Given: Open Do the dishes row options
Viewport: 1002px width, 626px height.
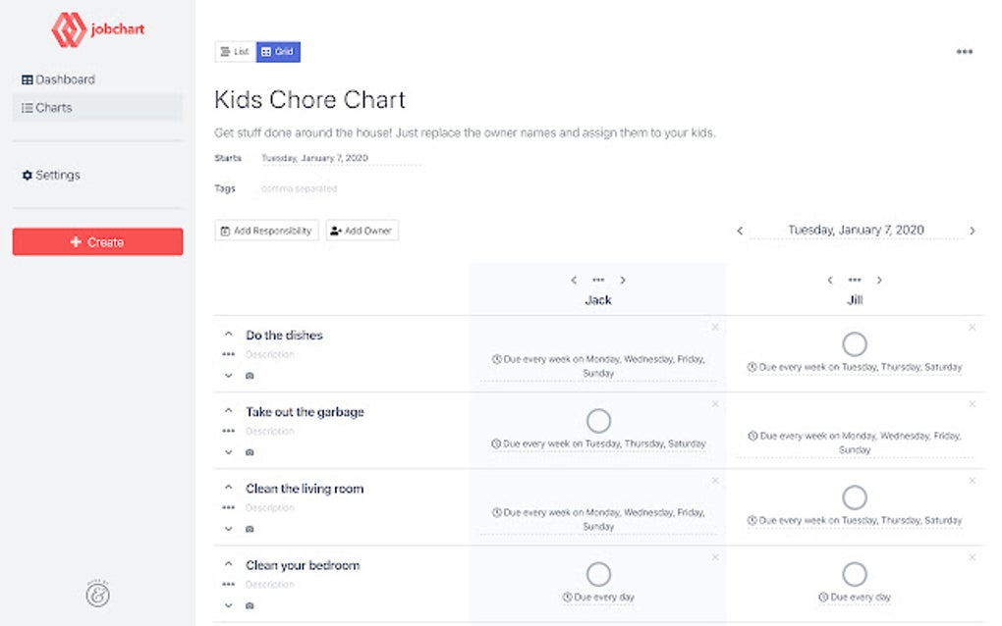Looking at the screenshot, I should pyautogui.click(x=228, y=354).
